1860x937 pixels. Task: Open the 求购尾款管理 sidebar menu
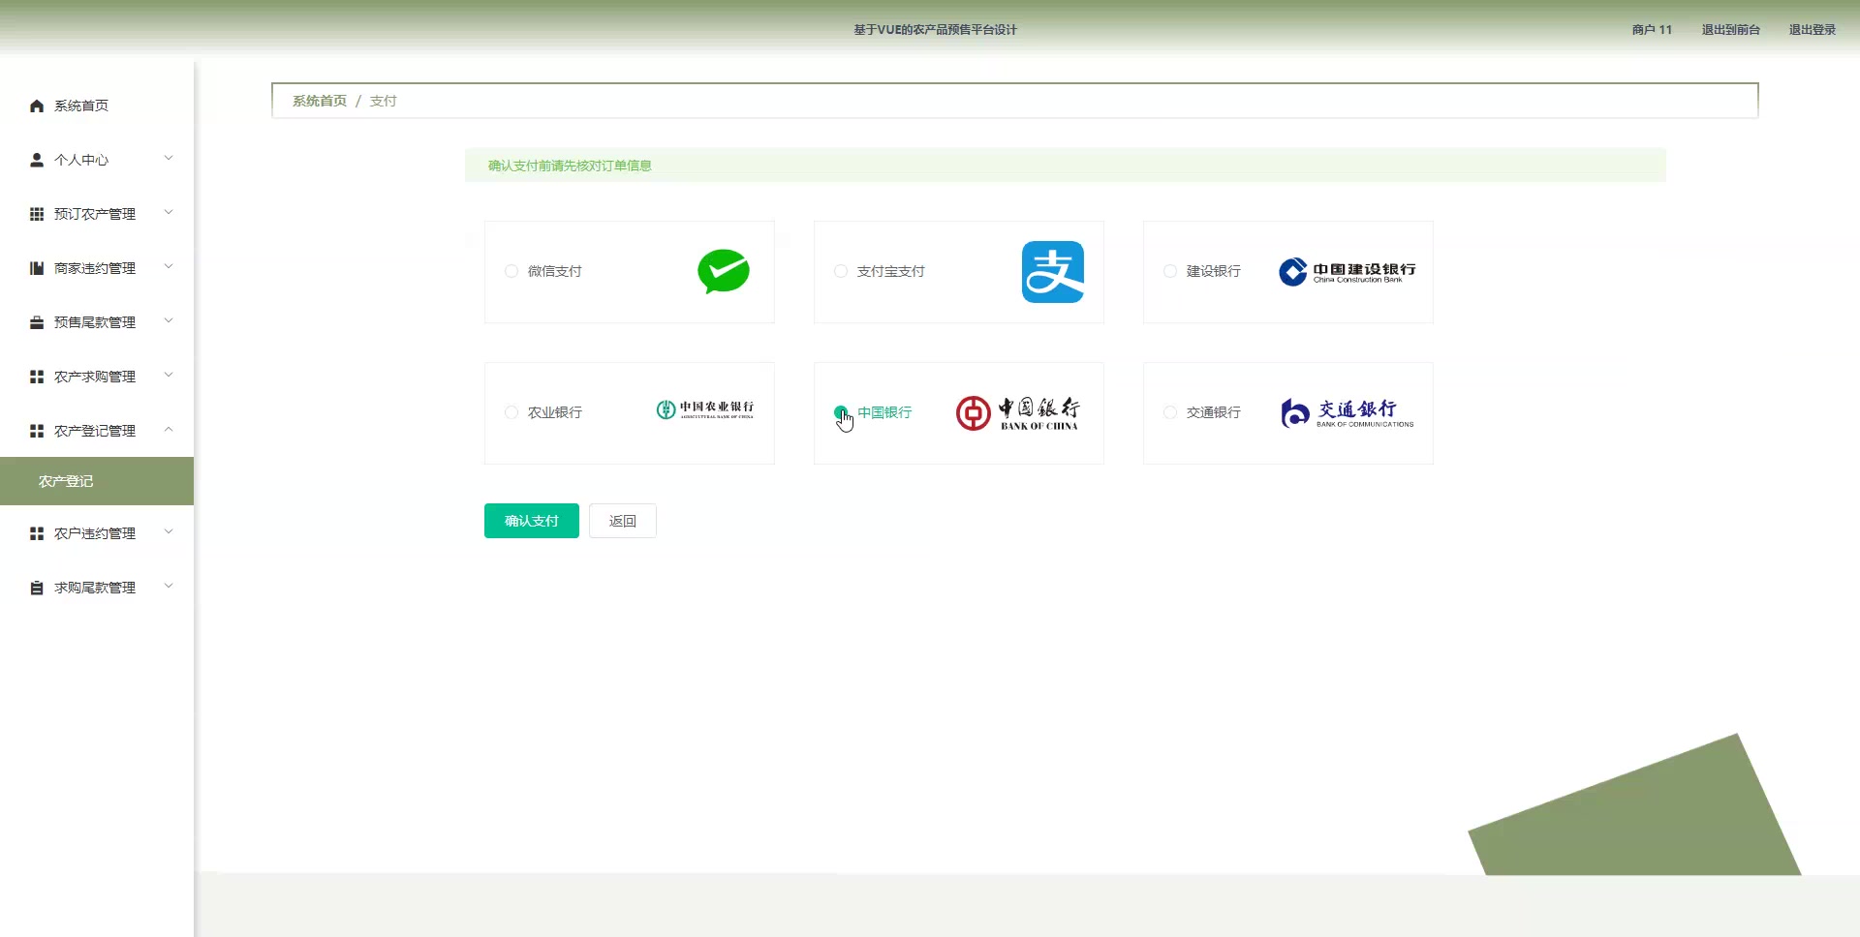(x=97, y=588)
